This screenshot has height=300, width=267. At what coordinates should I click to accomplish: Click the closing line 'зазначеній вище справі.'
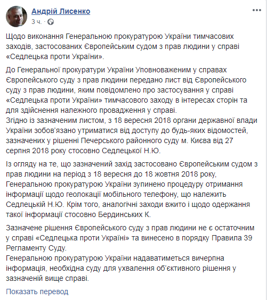47,278
